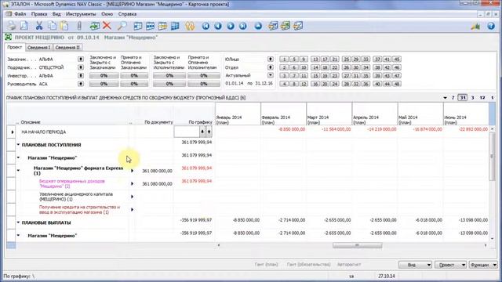Open Help via the blue question icon
The width and height of the screenshot is (502, 282).
click(491, 26)
